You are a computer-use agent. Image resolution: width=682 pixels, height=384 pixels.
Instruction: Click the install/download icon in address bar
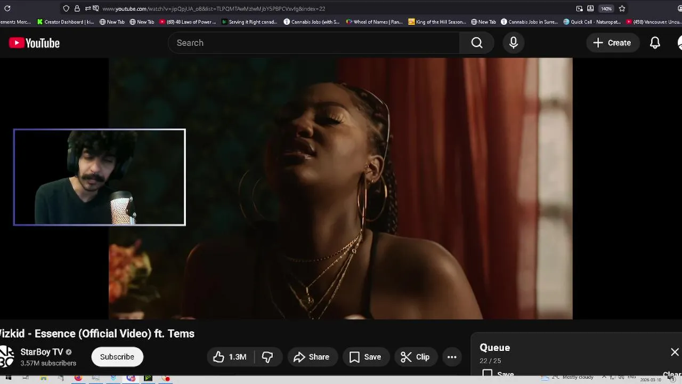point(590,9)
